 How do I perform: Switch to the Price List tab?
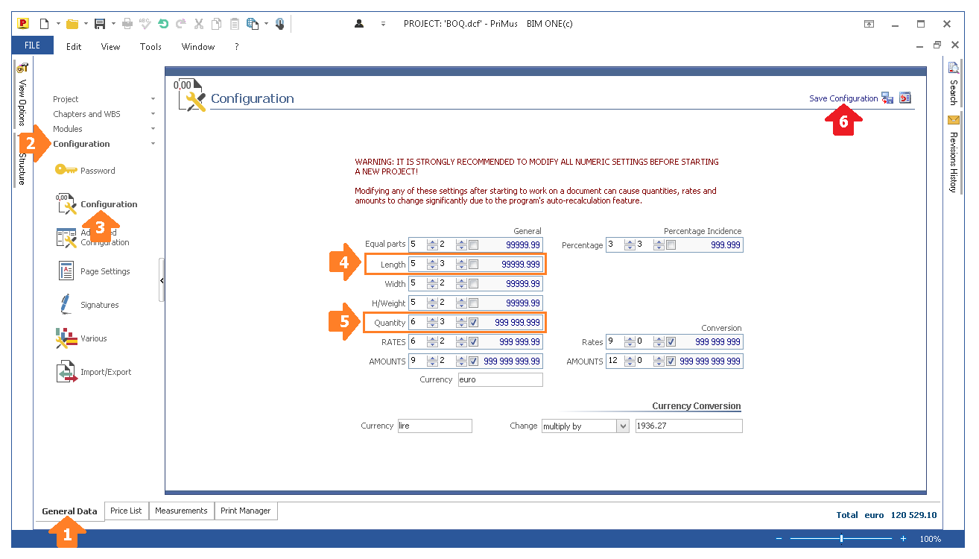point(126,511)
